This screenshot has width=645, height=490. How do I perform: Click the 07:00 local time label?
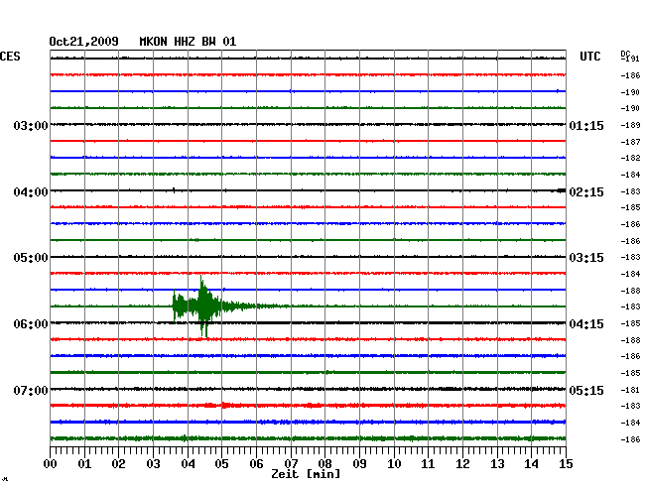pos(31,390)
